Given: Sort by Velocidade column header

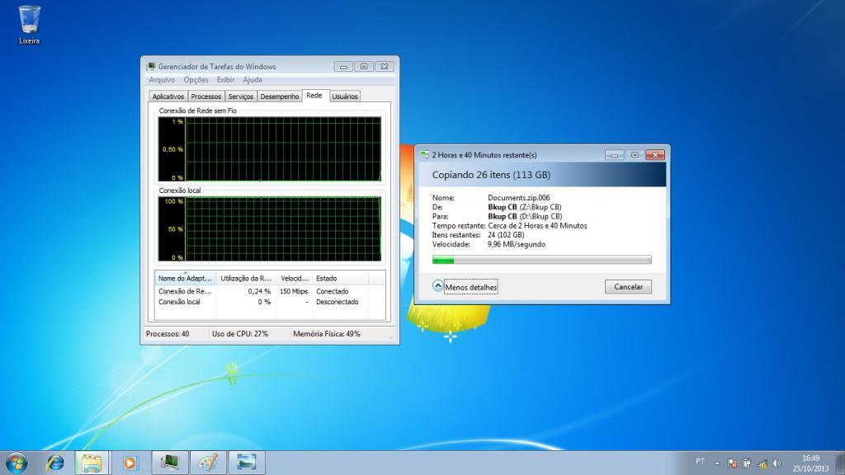Looking at the screenshot, I should tap(295, 278).
